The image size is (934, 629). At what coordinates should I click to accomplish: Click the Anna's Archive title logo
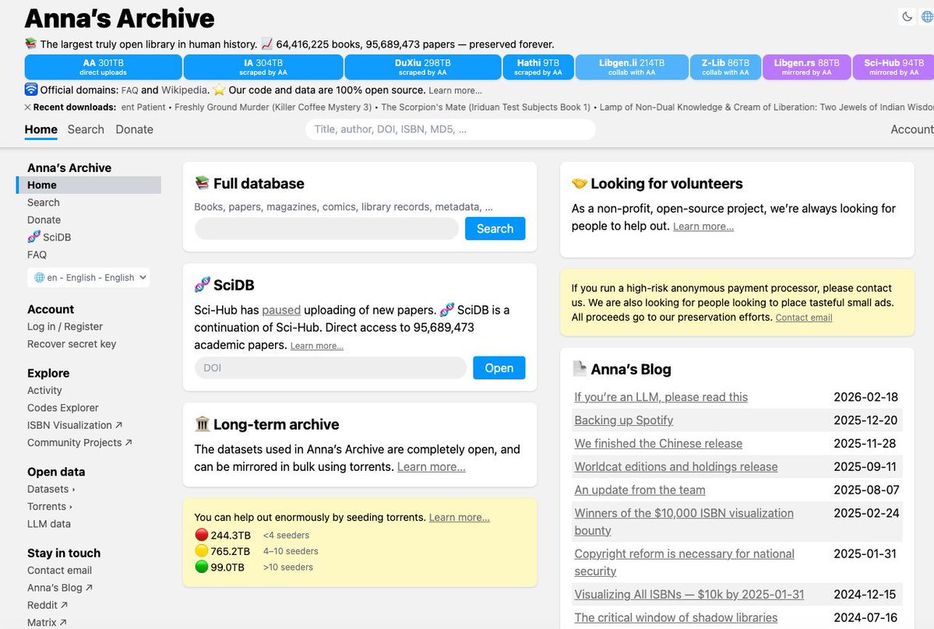119,19
